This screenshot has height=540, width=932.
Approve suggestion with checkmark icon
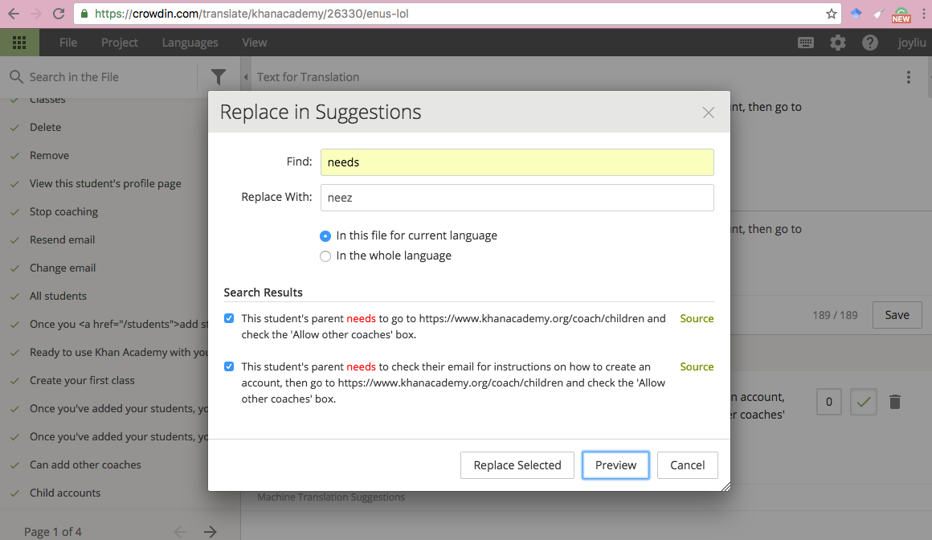(864, 402)
